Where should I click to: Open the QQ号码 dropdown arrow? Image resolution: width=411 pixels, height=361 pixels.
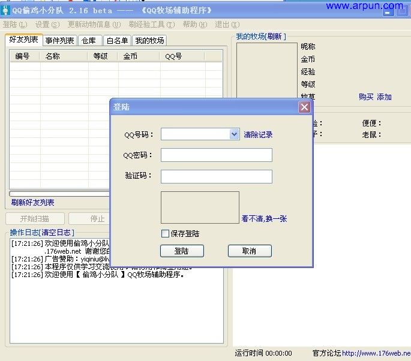pos(235,134)
